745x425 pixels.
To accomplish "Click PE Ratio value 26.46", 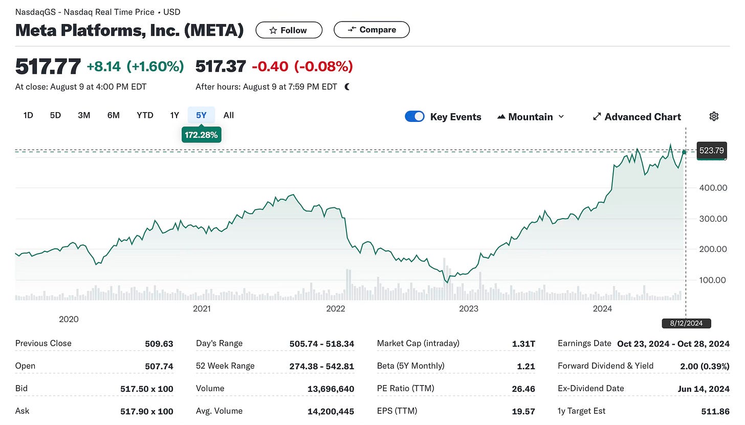I will (523, 389).
